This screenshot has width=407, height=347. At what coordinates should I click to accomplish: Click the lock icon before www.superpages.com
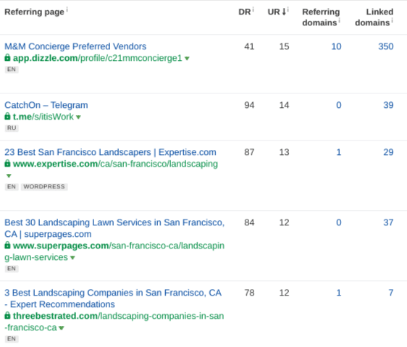pyautogui.click(x=7, y=245)
